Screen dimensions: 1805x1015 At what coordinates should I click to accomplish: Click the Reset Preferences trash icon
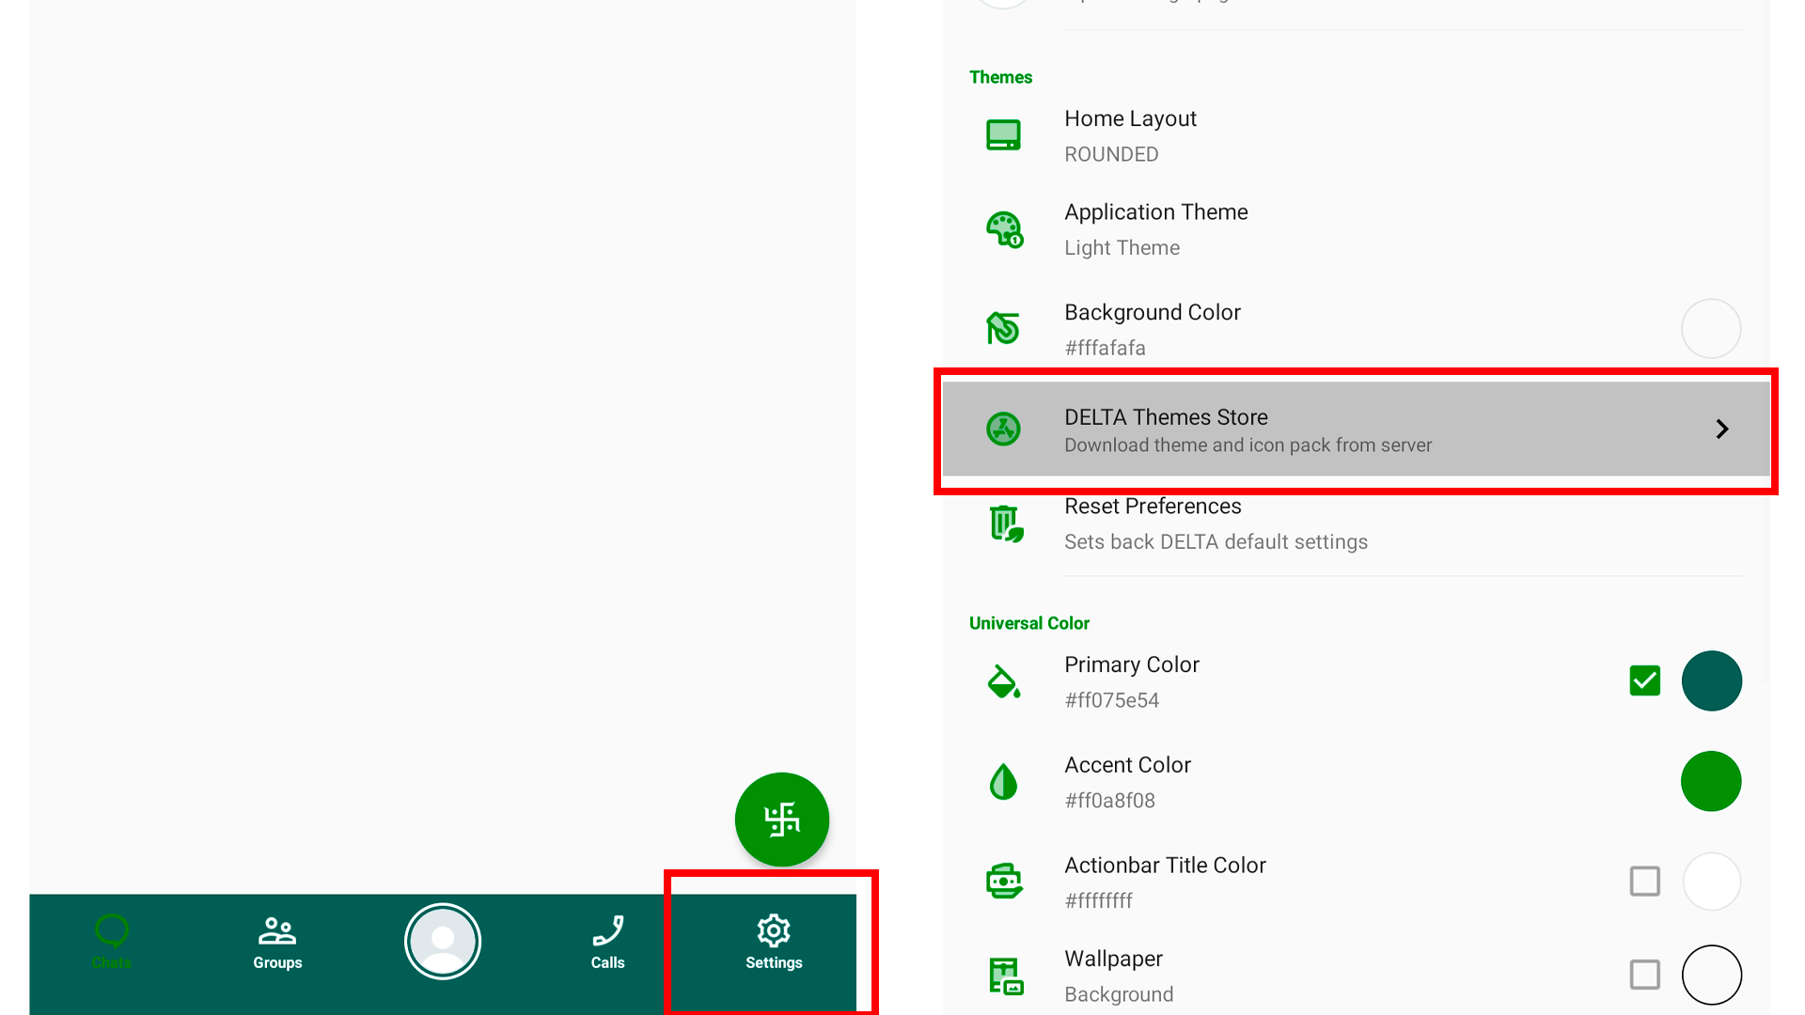pyautogui.click(x=1005, y=523)
